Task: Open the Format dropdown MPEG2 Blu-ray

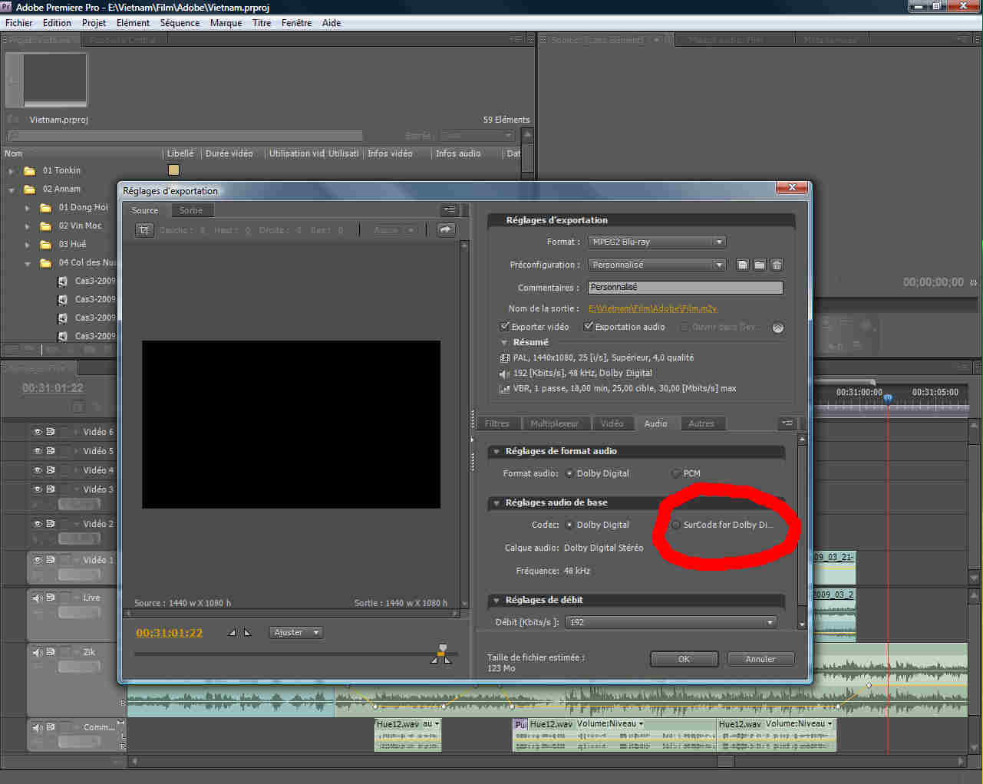Action: coord(657,242)
